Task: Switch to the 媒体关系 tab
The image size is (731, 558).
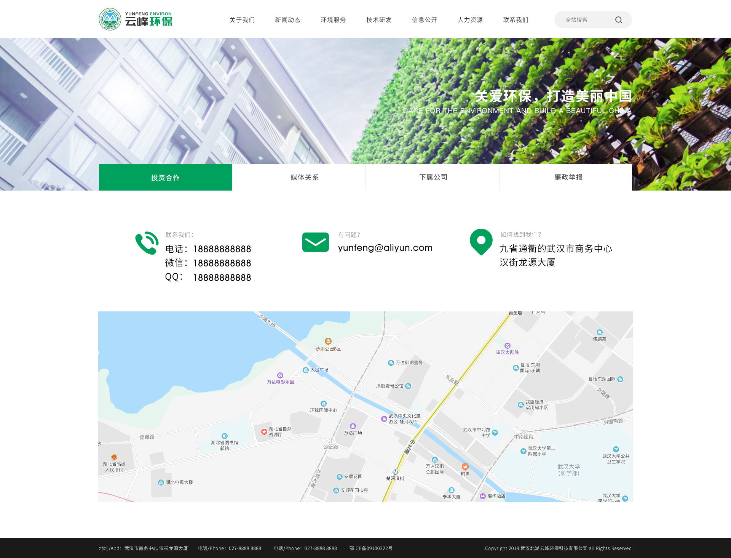Action: click(304, 177)
